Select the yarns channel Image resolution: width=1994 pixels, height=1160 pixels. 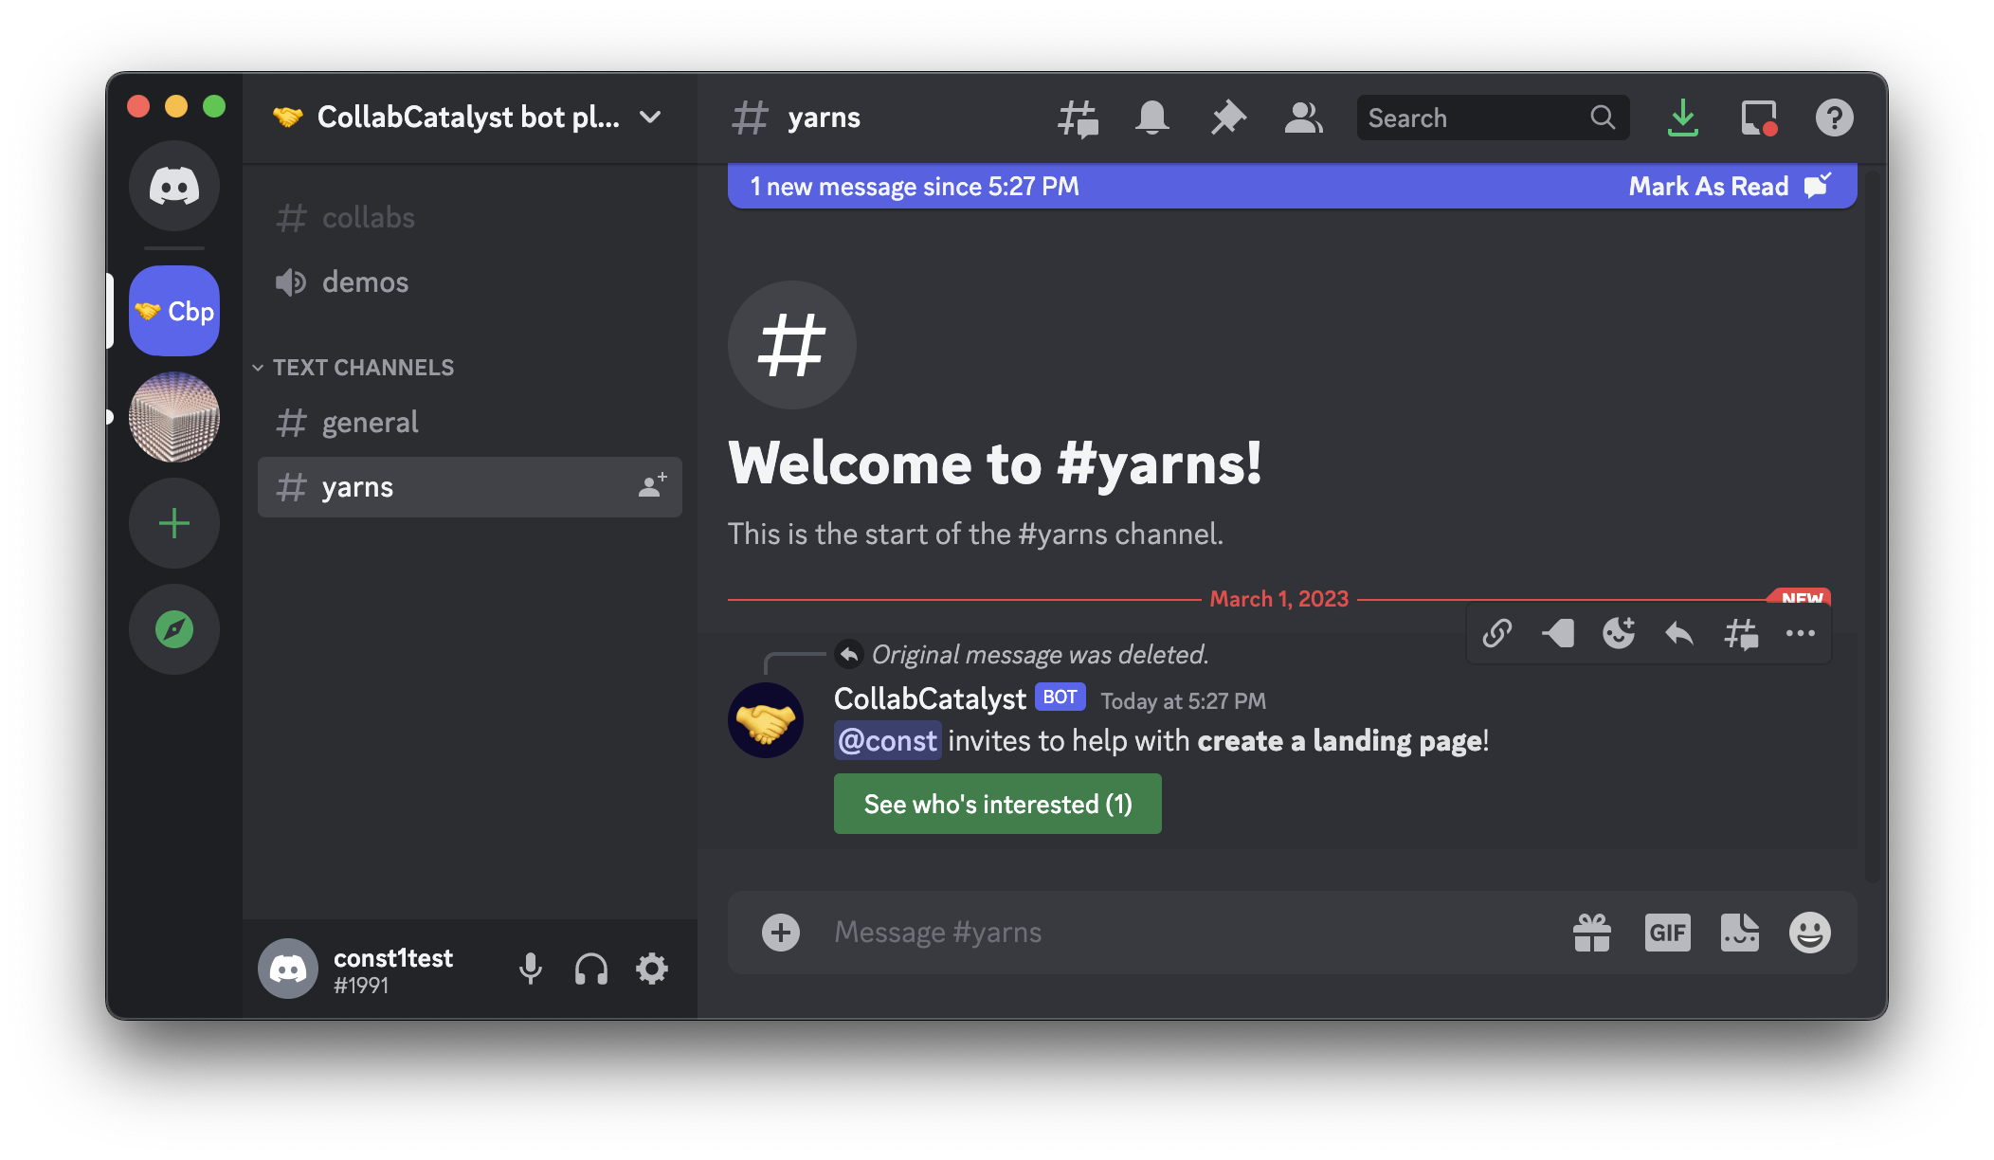[x=470, y=487]
